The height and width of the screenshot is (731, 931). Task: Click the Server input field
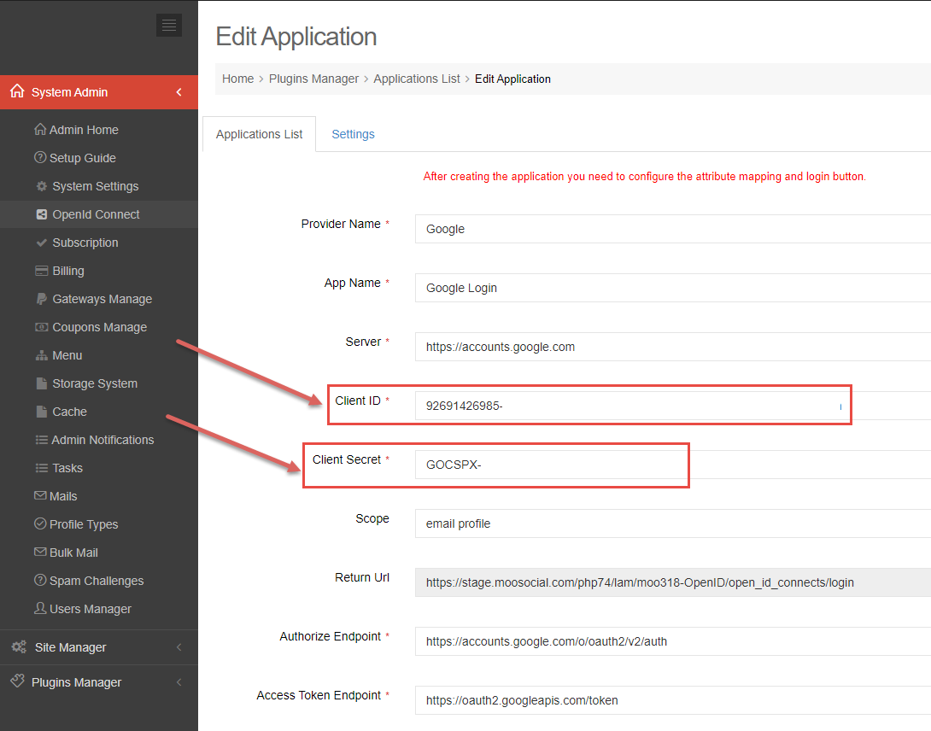(673, 346)
